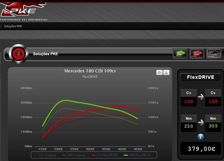Click the FlexDRIVE subtitle under the chart title
The width and height of the screenshot is (224, 161).
point(90,77)
